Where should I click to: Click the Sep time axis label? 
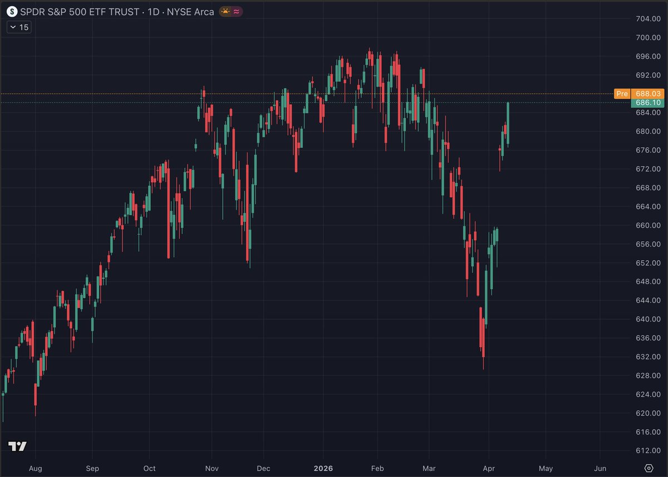click(93, 468)
